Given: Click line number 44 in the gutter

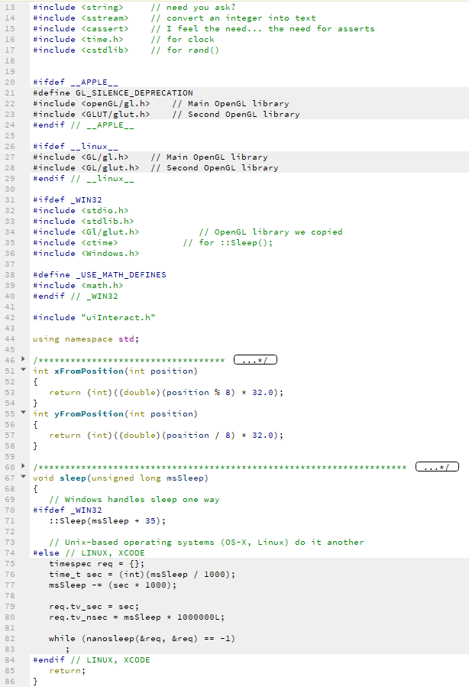Looking at the screenshot, I should (x=10, y=339).
